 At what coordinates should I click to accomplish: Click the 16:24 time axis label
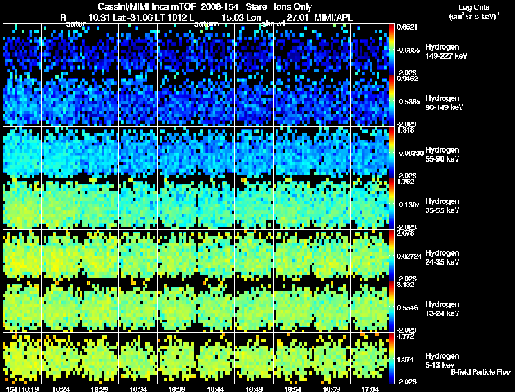(61, 389)
